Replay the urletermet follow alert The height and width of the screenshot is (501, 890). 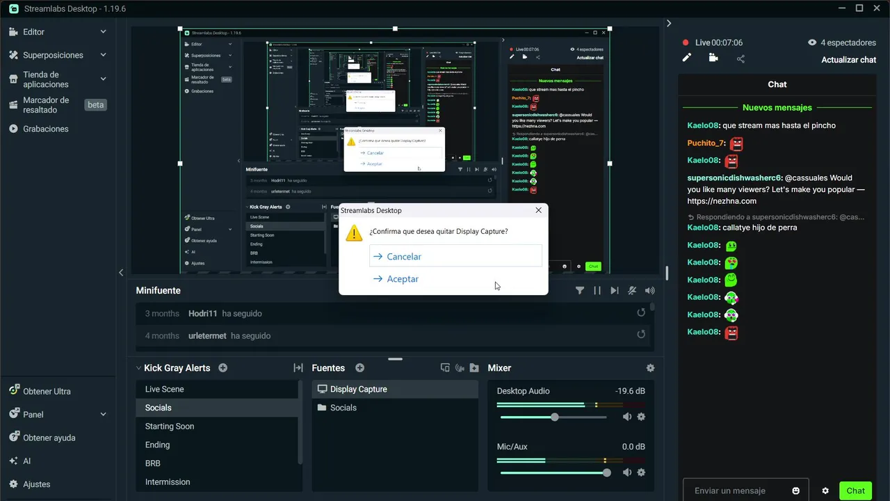[641, 335]
